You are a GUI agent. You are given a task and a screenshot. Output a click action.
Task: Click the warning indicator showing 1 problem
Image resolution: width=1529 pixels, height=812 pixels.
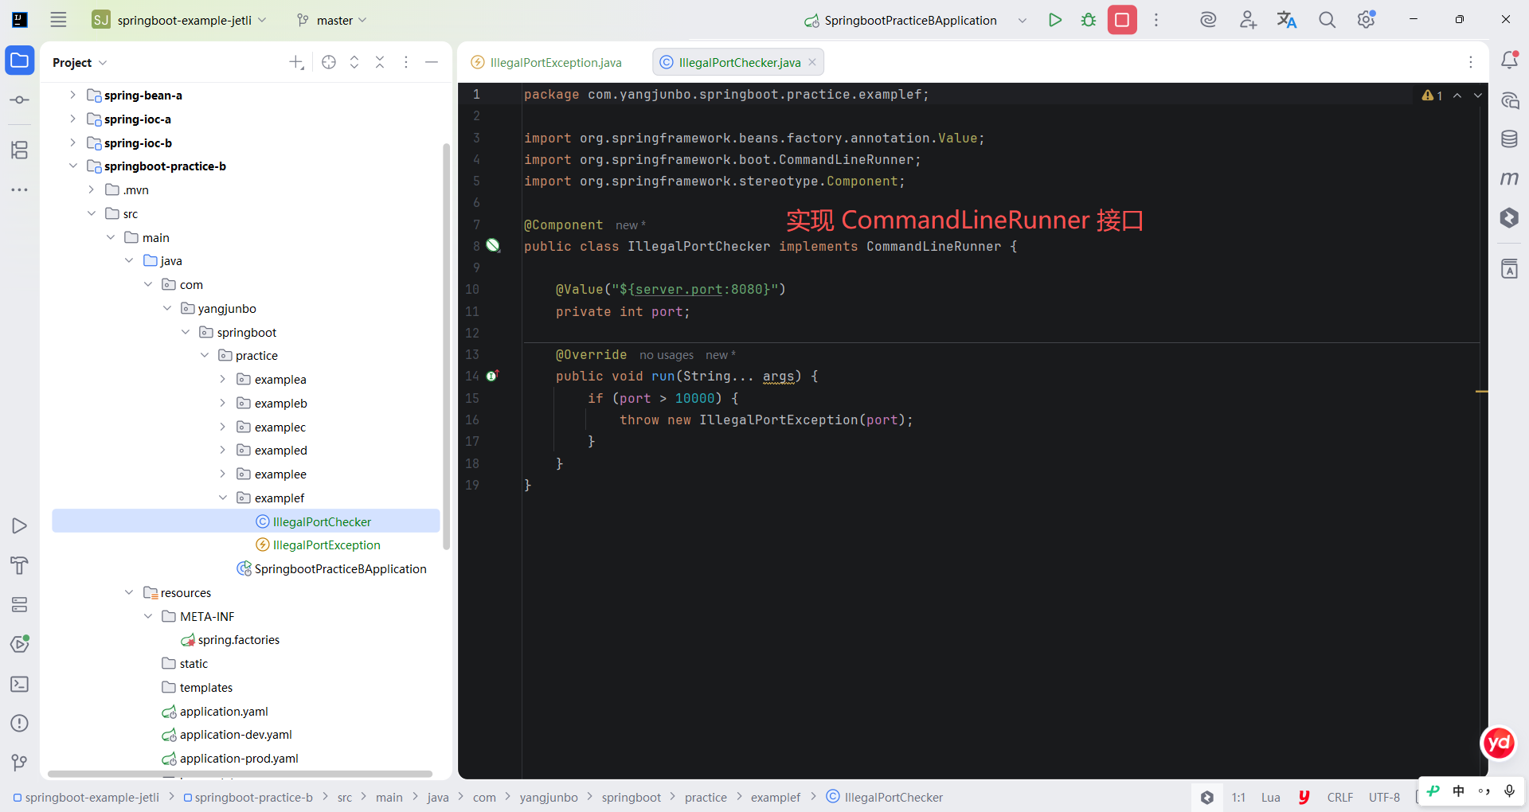pyautogui.click(x=1433, y=96)
